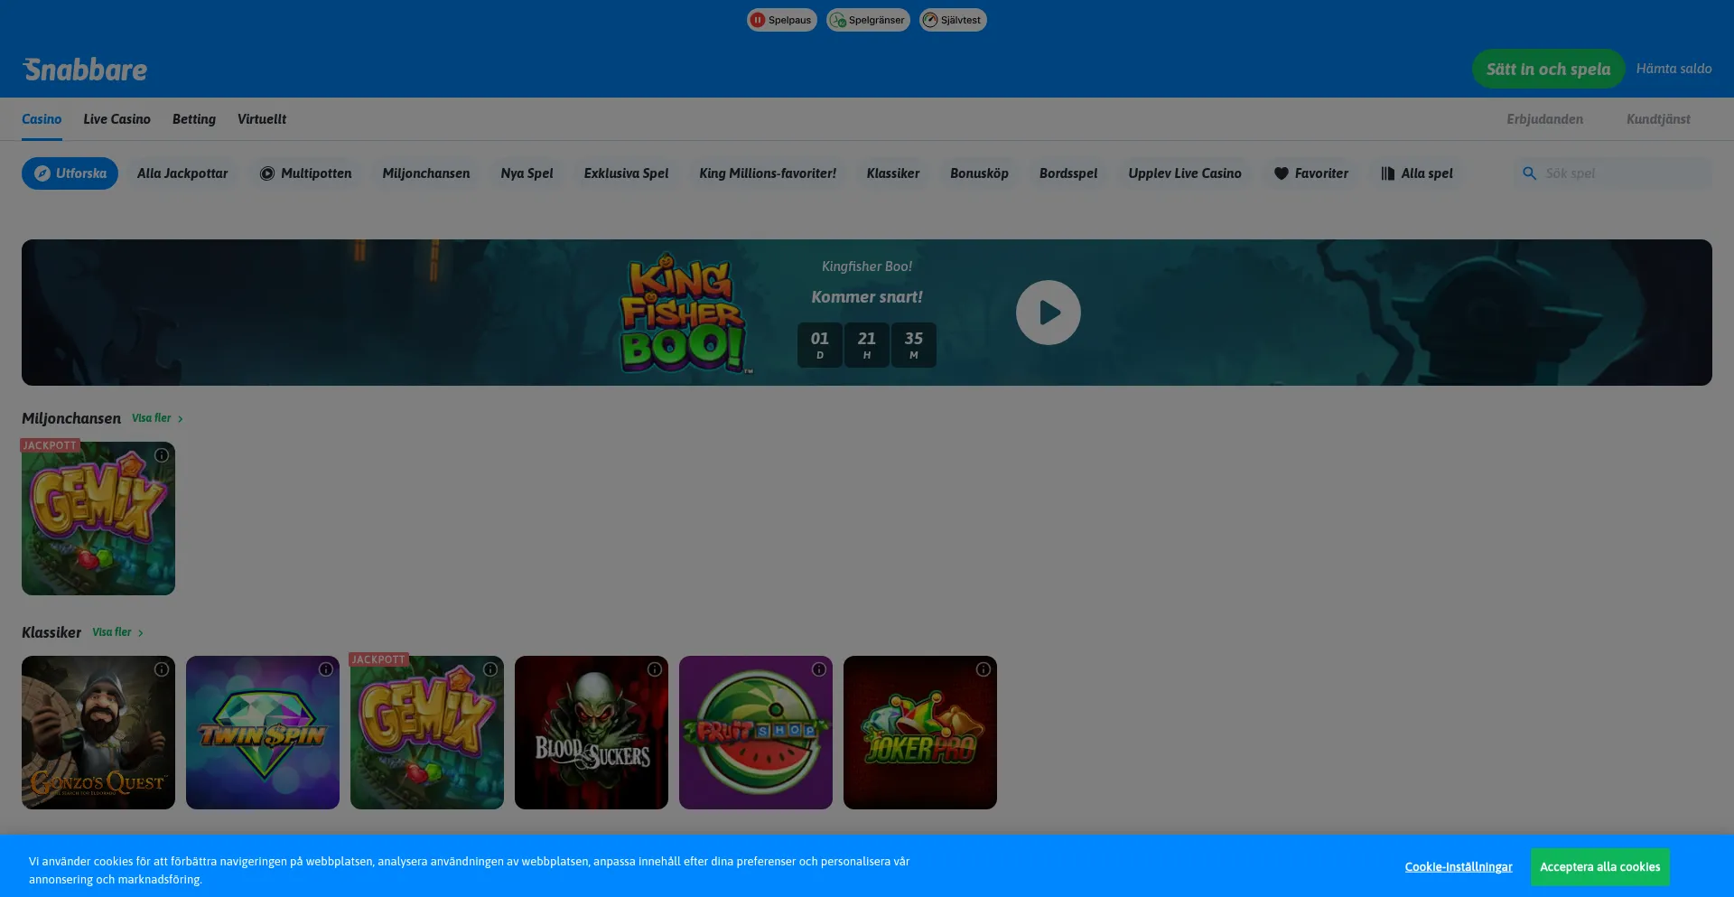Select Miljonchansen category chip
1734x897 pixels.
coord(426,173)
